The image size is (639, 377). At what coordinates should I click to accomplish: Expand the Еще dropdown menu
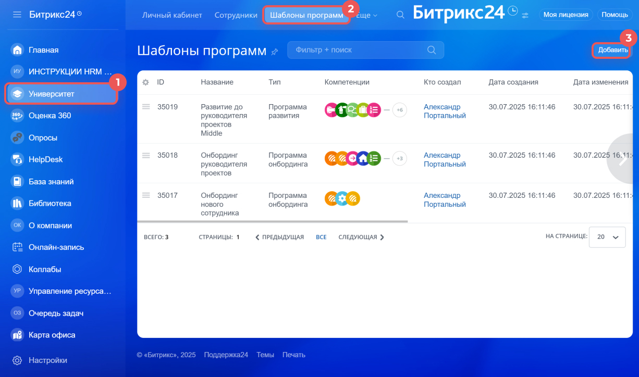tap(366, 15)
